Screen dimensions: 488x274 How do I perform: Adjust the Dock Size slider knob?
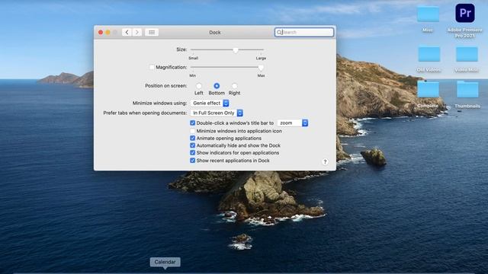[236, 50]
